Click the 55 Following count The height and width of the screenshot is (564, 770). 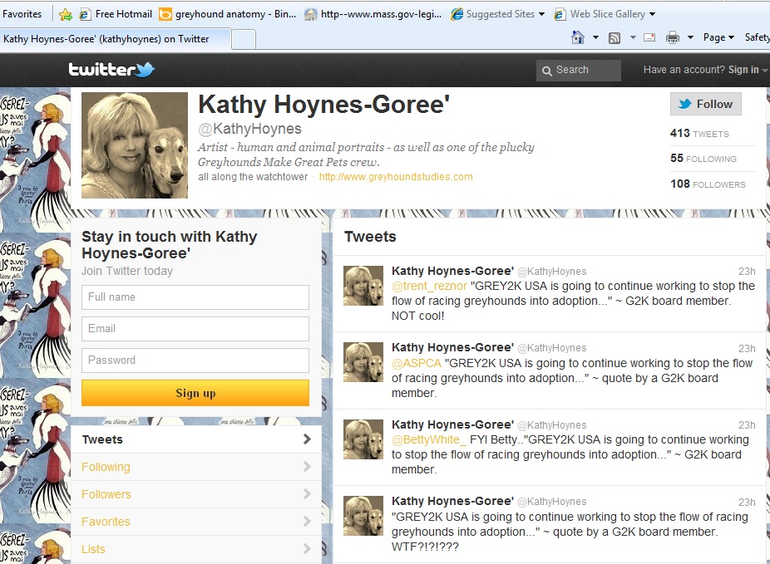703,159
